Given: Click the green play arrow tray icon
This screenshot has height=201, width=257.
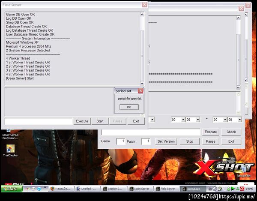Looking at the screenshot, I should [233, 189].
